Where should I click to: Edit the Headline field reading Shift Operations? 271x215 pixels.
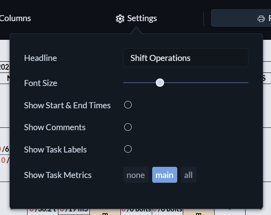tap(186, 58)
